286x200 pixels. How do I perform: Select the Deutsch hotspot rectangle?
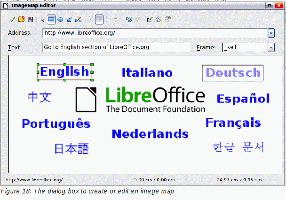(233, 73)
